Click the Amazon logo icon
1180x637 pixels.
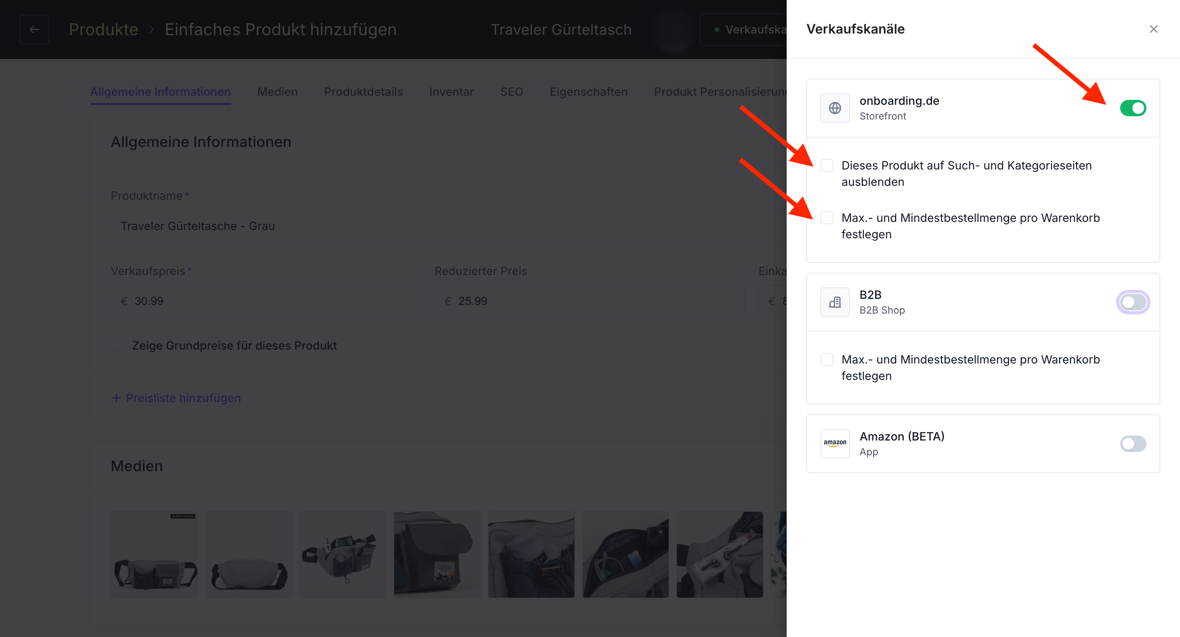pyautogui.click(x=835, y=443)
